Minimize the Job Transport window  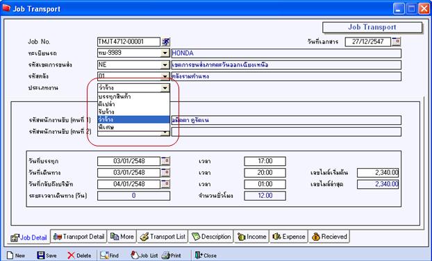click(399, 9)
